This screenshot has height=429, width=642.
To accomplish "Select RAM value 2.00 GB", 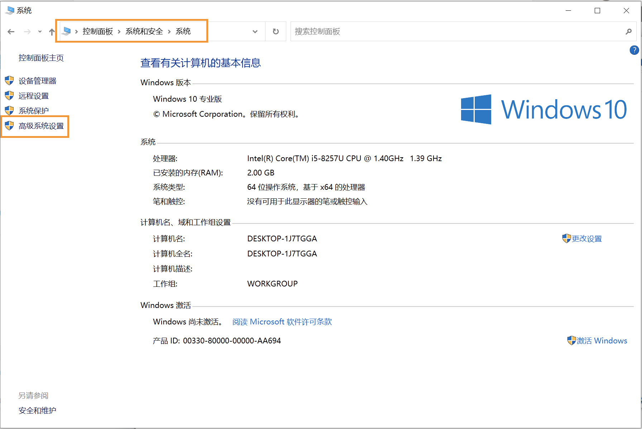I will point(261,173).
